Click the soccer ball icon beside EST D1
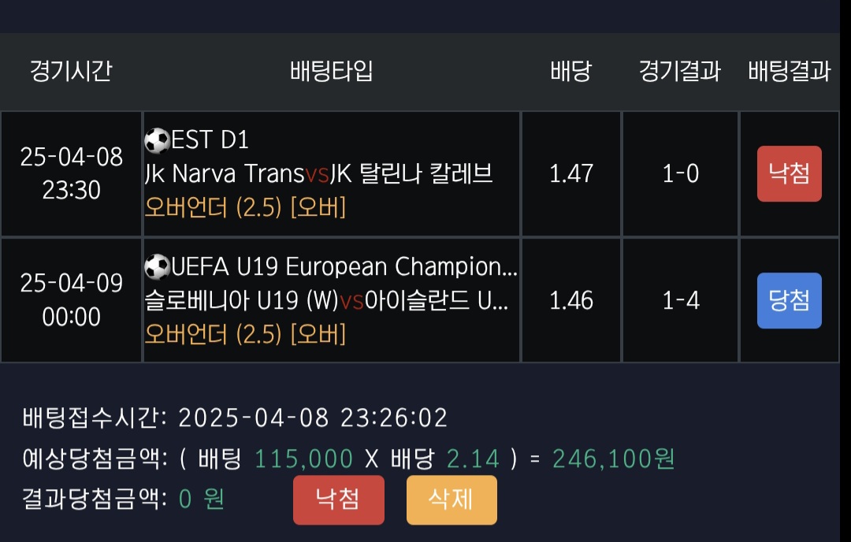 point(157,140)
